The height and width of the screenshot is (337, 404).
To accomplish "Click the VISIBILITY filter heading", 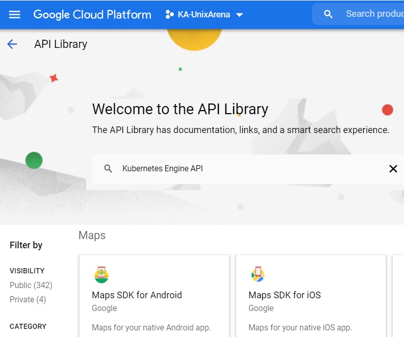I will point(27,271).
